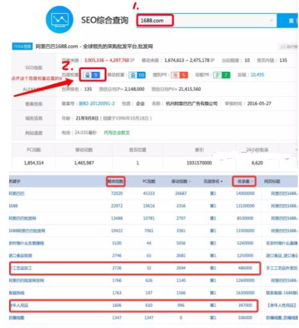Click the company name 杭州阿里巴巴广告有限公司
Image resolution: width=299 pixels, height=328 pixels.
tap(191, 104)
